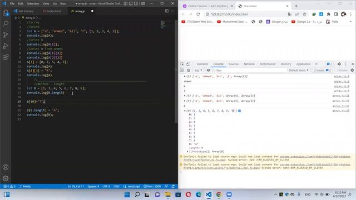Switch to the Performance tab
This screenshot has height=200, width=356.
tap(268, 64)
